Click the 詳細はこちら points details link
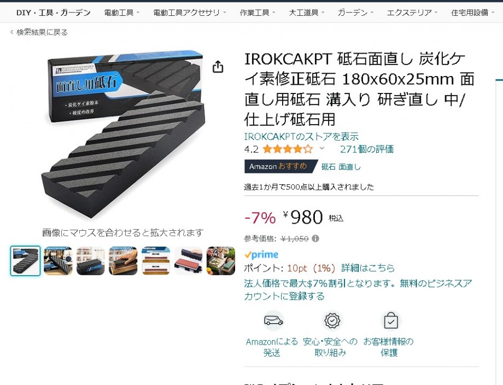503x385 pixels. tap(368, 268)
